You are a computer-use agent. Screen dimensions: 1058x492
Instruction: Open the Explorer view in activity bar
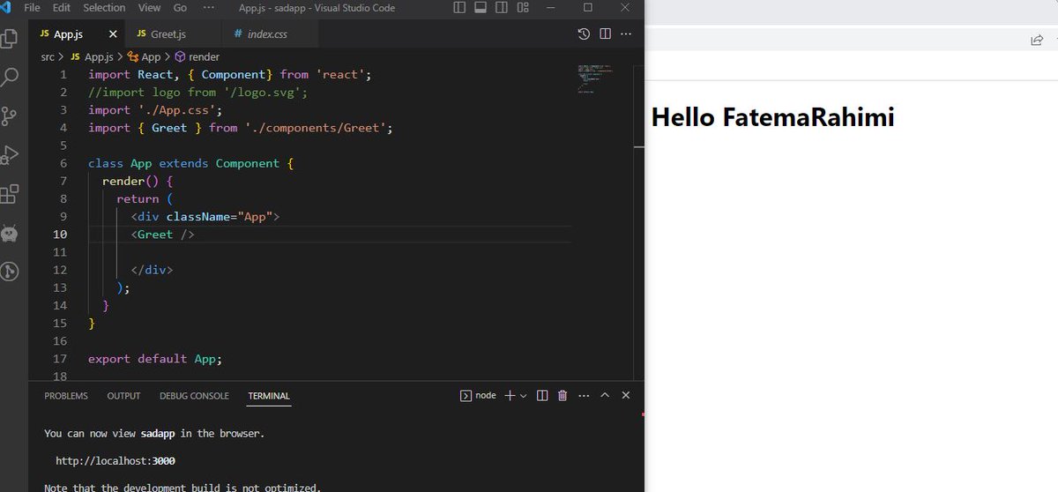point(10,39)
